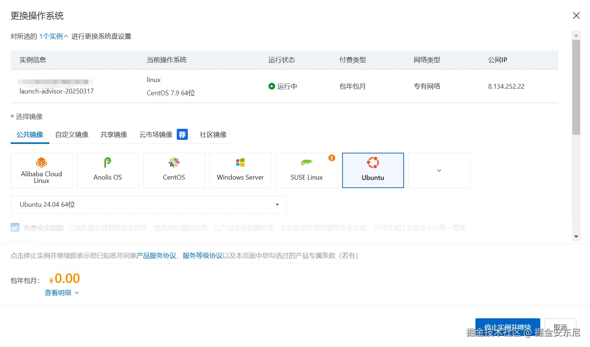The width and height of the screenshot is (590, 347).
Task: Open the 产品服务协议 link
Action: coord(156,256)
